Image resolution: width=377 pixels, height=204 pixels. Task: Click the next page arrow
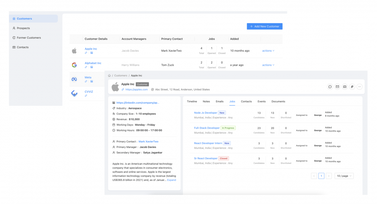click(x=329, y=176)
